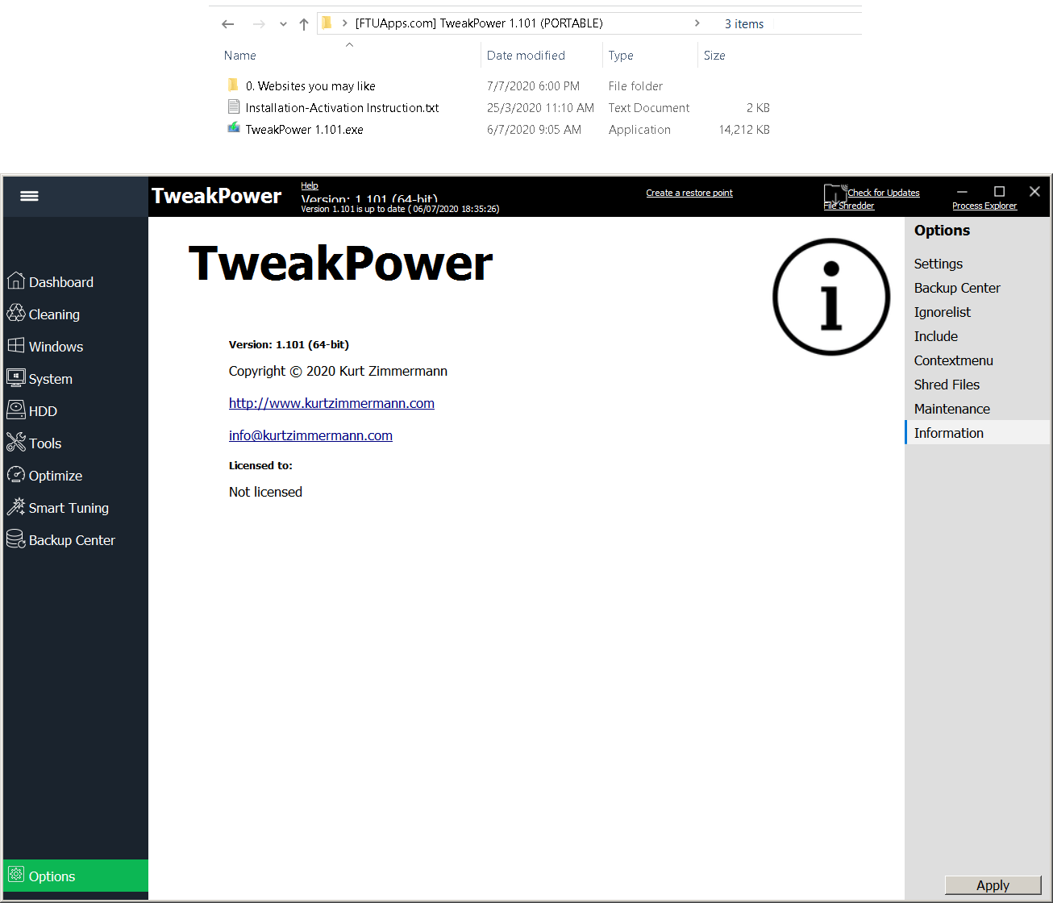Image resolution: width=1053 pixels, height=903 pixels.
Task: Minimize the TweakPower window
Action: point(962,192)
